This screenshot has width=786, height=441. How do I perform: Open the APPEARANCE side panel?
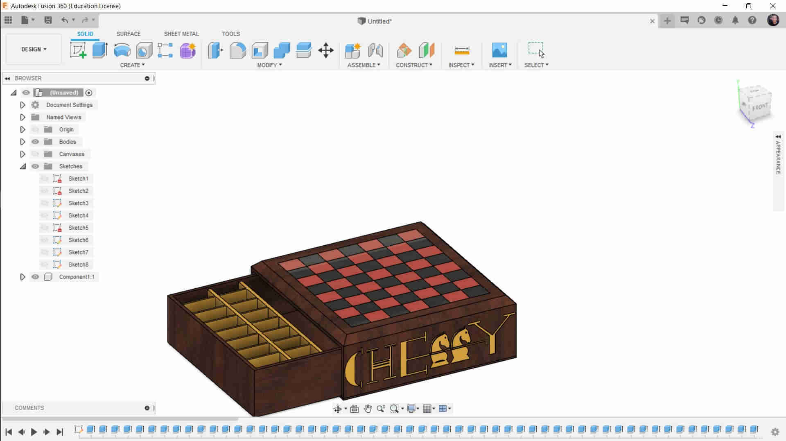778,157
